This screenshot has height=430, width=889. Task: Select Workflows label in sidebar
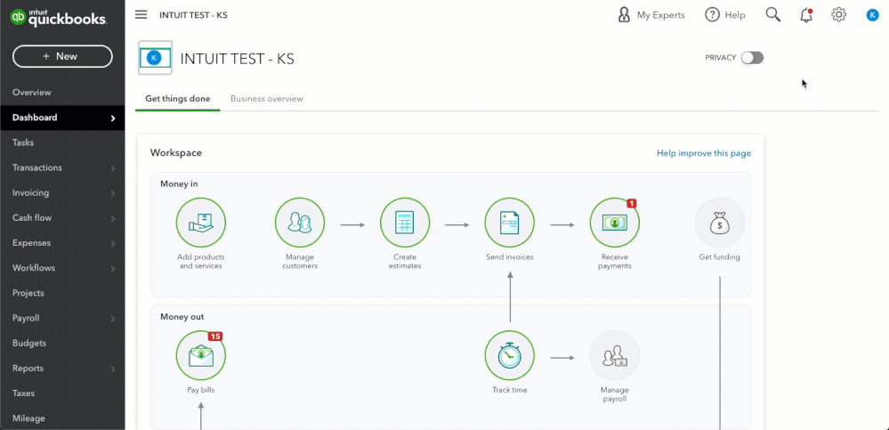pos(33,268)
